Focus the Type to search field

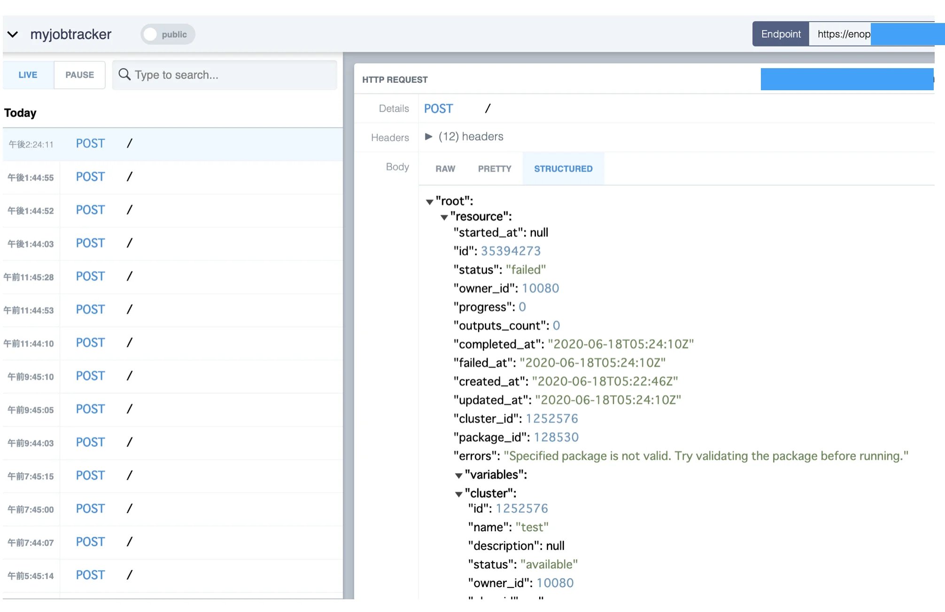tap(225, 75)
